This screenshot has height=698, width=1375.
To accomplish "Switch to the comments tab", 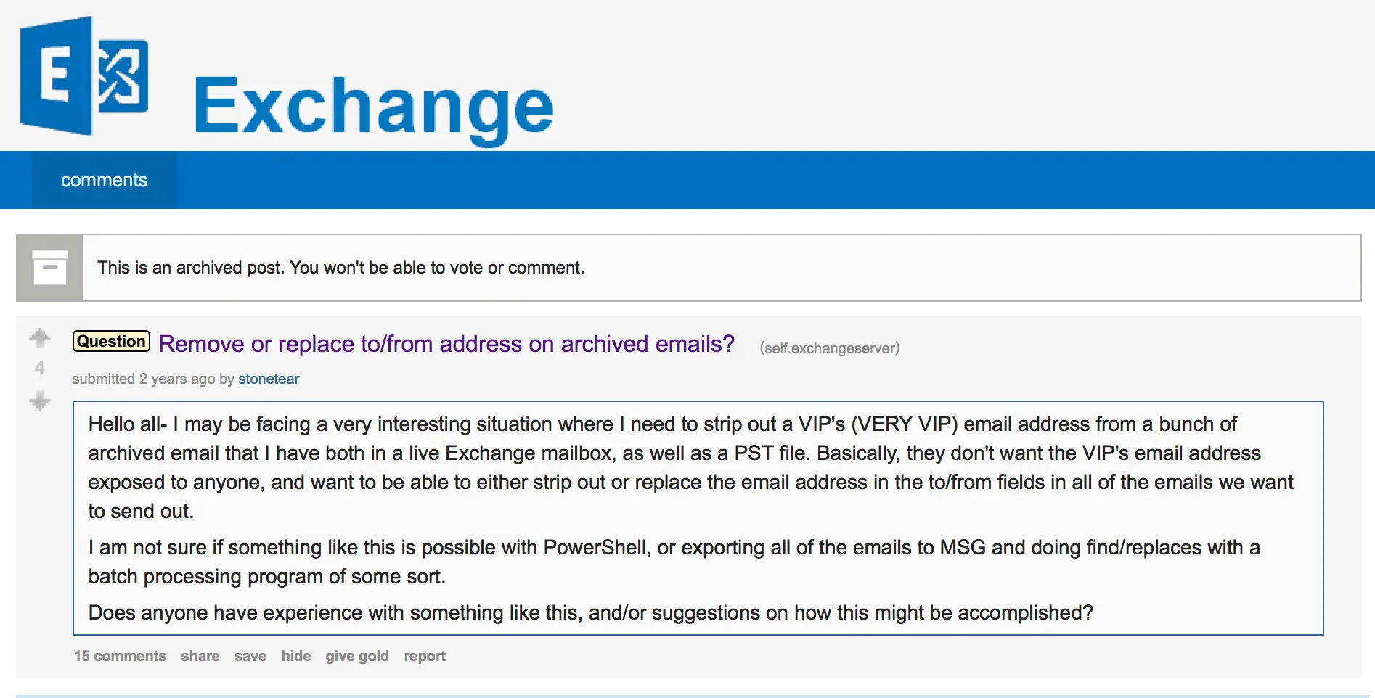I will tap(104, 180).
